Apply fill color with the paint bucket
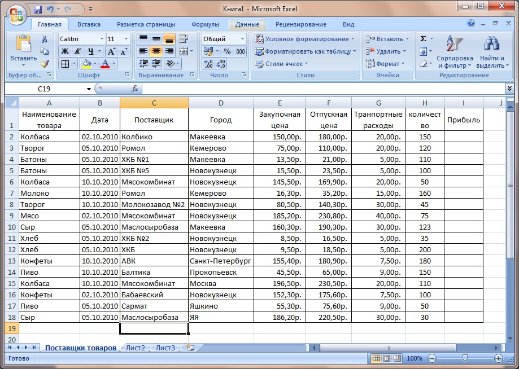Image resolution: width=519 pixels, height=369 pixels. click(86, 64)
